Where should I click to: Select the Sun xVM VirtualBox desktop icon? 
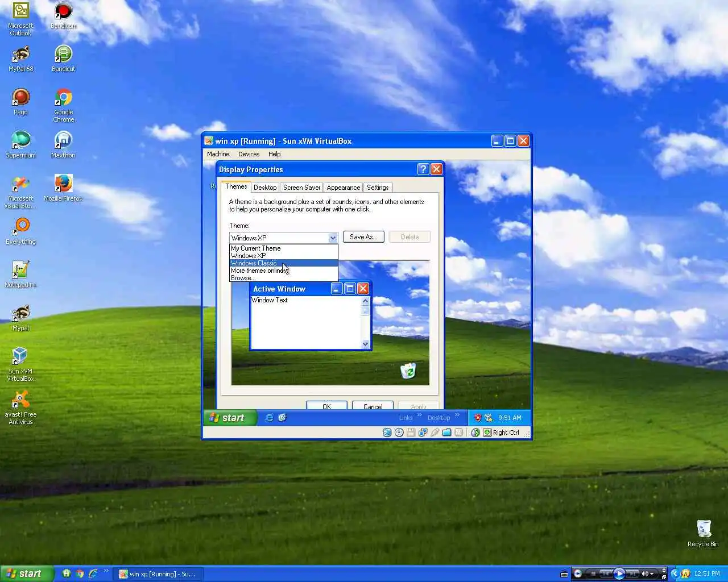[20, 365]
